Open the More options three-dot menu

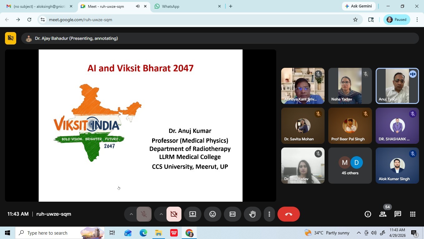point(269,214)
